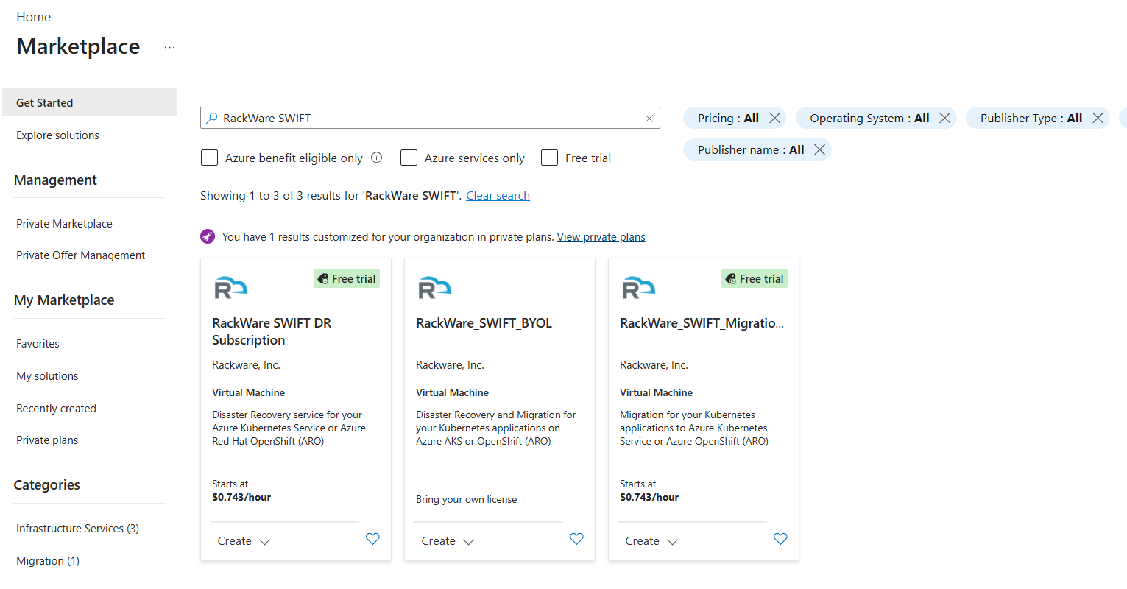Tick the Free trial checkbox

coord(549,158)
